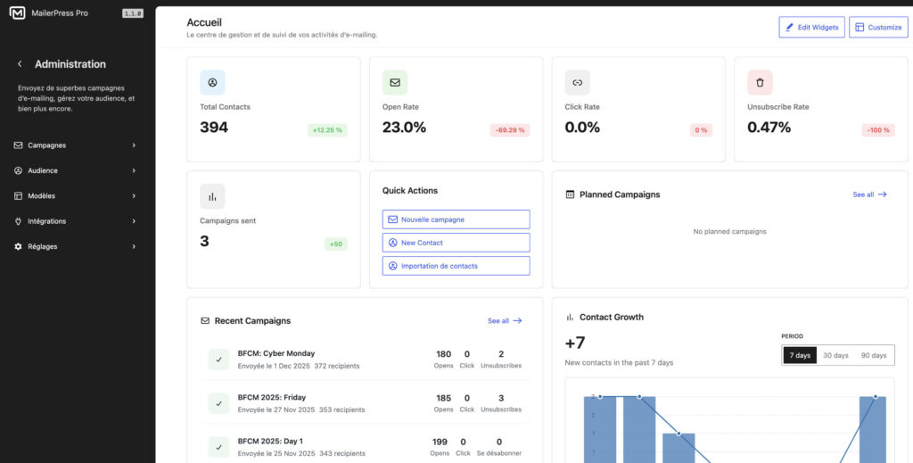Image resolution: width=913 pixels, height=463 pixels.
Task: Click the back arrow beside Administration
Action: (x=20, y=64)
